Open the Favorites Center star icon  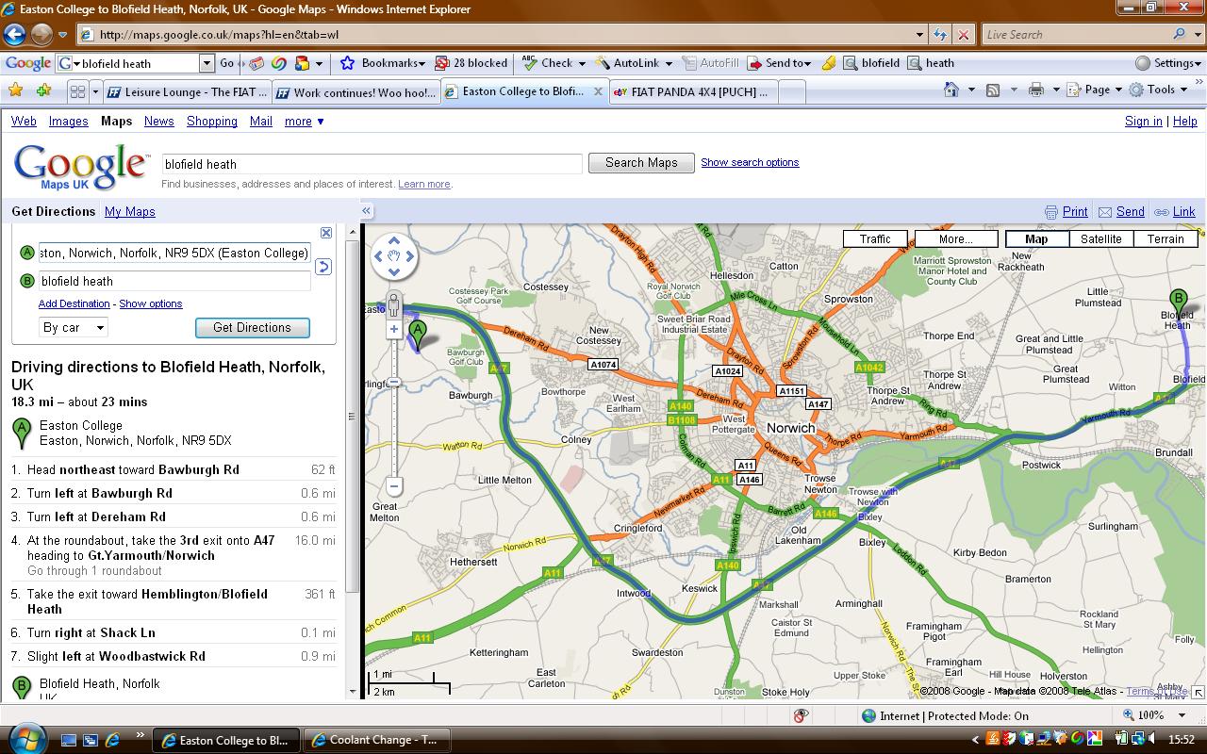tap(16, 90)
